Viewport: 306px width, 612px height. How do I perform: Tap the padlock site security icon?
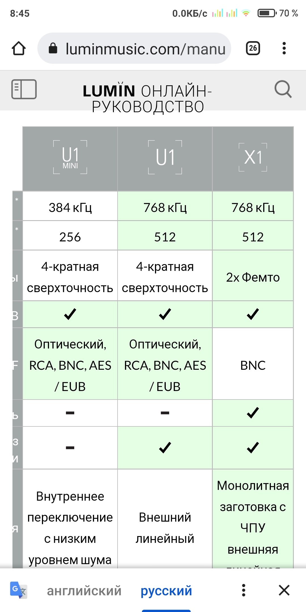53,48
